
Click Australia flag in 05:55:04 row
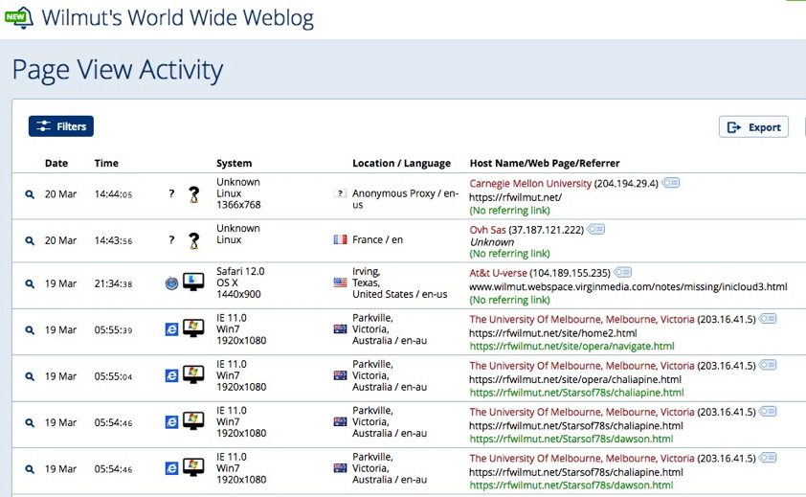point(340,375)
